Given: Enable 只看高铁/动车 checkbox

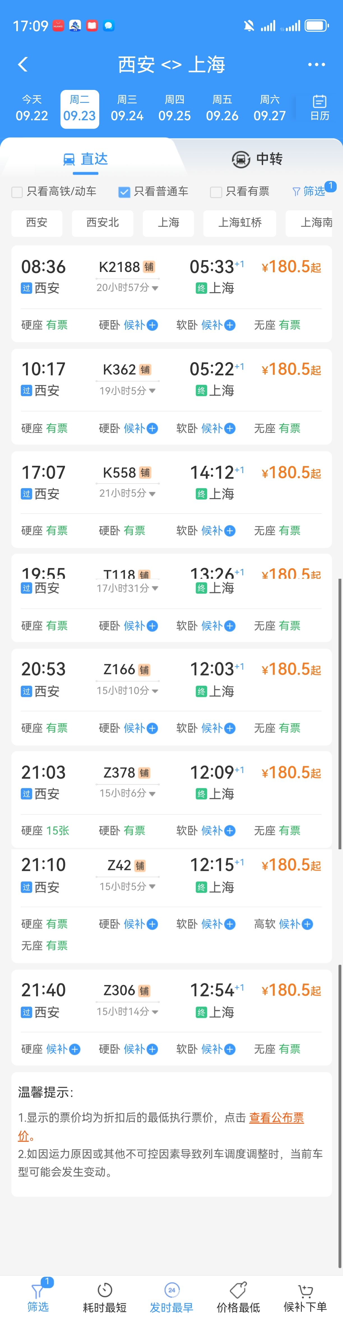Looking at the screenshot, I should [x=17, y=192].
